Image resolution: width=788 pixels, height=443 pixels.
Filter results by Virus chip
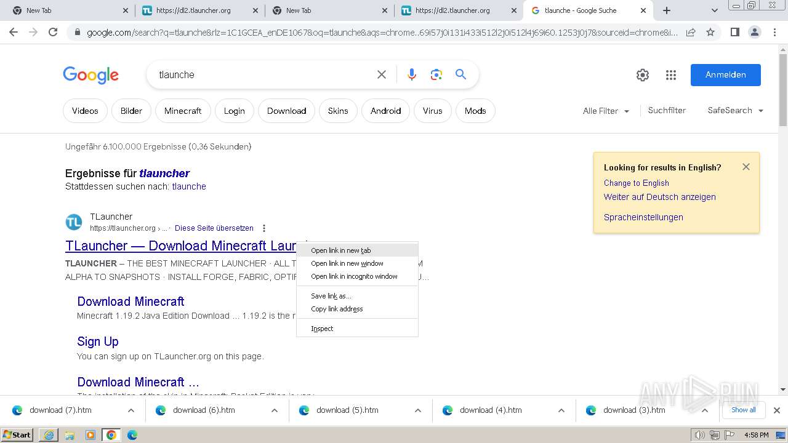point(432,111)
